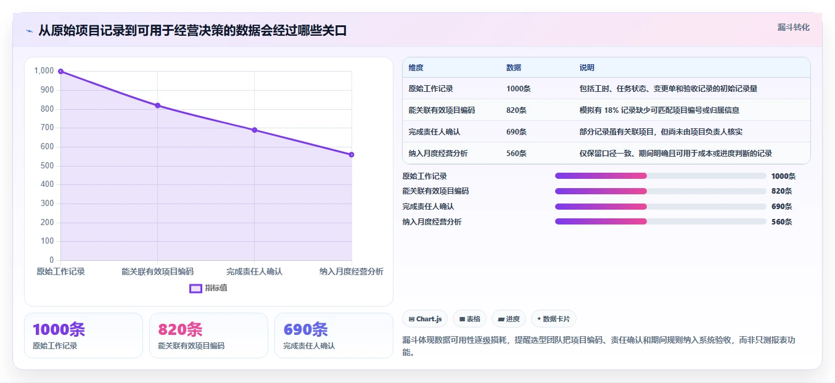
Task: Click the 560条 value beside progress bar
Action: 781,222
